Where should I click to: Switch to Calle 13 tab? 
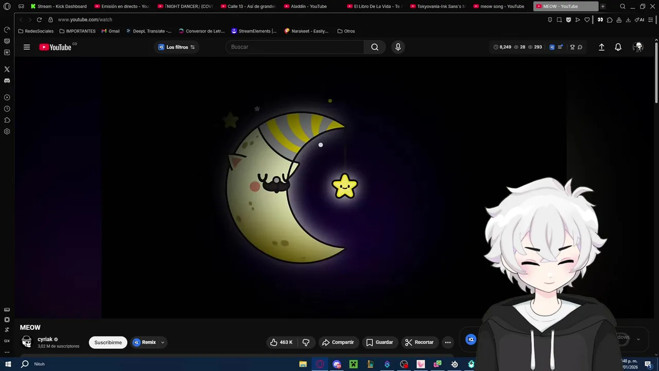click(248, 6)
